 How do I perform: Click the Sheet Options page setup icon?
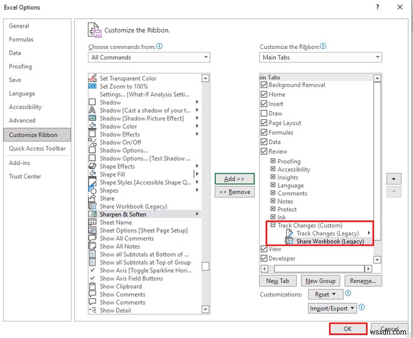pyautogui.click(x=93, y=230)
